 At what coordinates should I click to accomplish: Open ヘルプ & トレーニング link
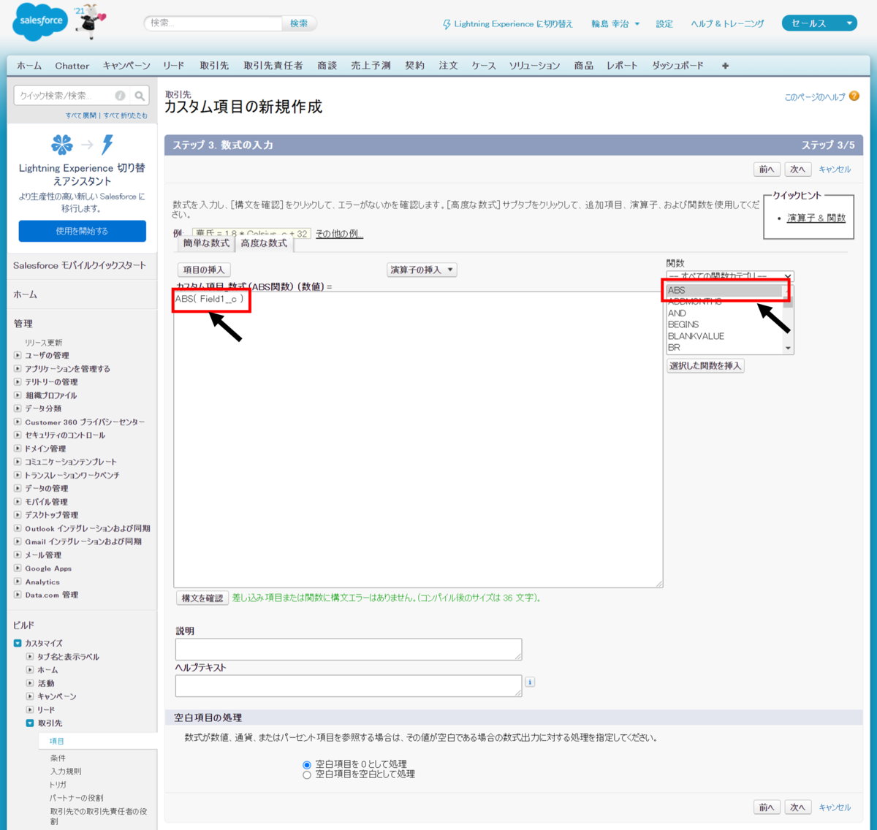click(x=727, y=24)
